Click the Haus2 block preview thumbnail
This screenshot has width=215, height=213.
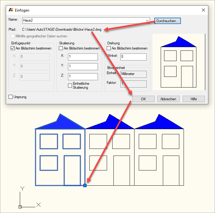179,62
